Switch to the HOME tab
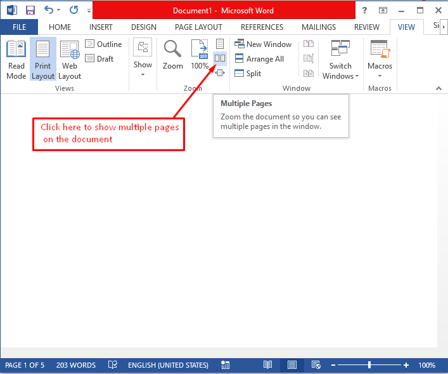The height and width of the screenshot is (374, 448). tap(60, 27)
